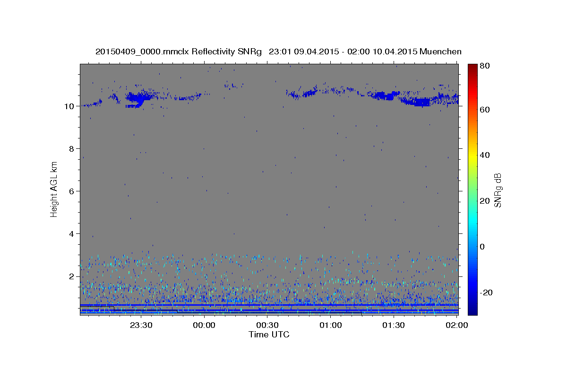Click the colorbar value 60
567x378 pixels.
pos(484,110)
